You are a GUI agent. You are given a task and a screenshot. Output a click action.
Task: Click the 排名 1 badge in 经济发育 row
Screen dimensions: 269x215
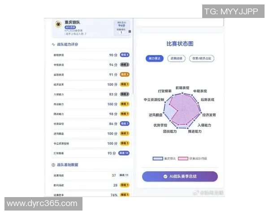[125, 84]
